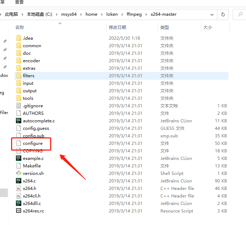Select the configure file
This screenshot has width=246, height=225.
(33, 143)
